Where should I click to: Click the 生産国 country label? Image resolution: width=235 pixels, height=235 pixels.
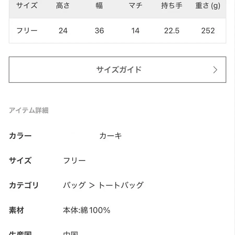(21, 233)
